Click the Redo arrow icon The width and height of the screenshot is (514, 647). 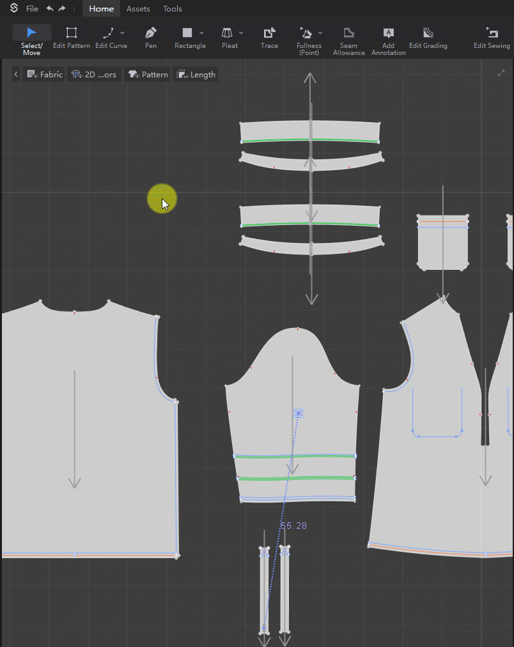(x=62, y=9)
